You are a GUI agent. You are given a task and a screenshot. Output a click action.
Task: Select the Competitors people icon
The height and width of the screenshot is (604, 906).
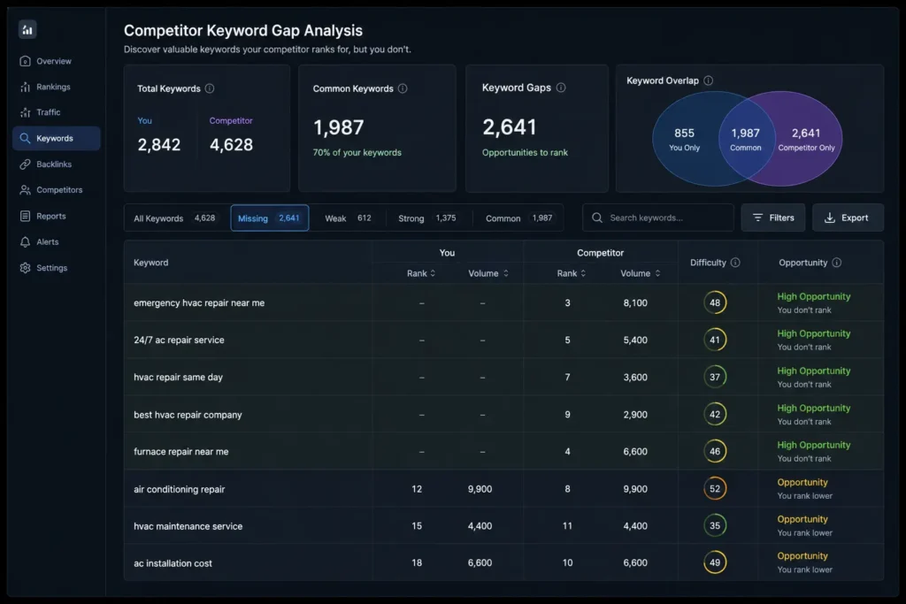click(25, 190)
